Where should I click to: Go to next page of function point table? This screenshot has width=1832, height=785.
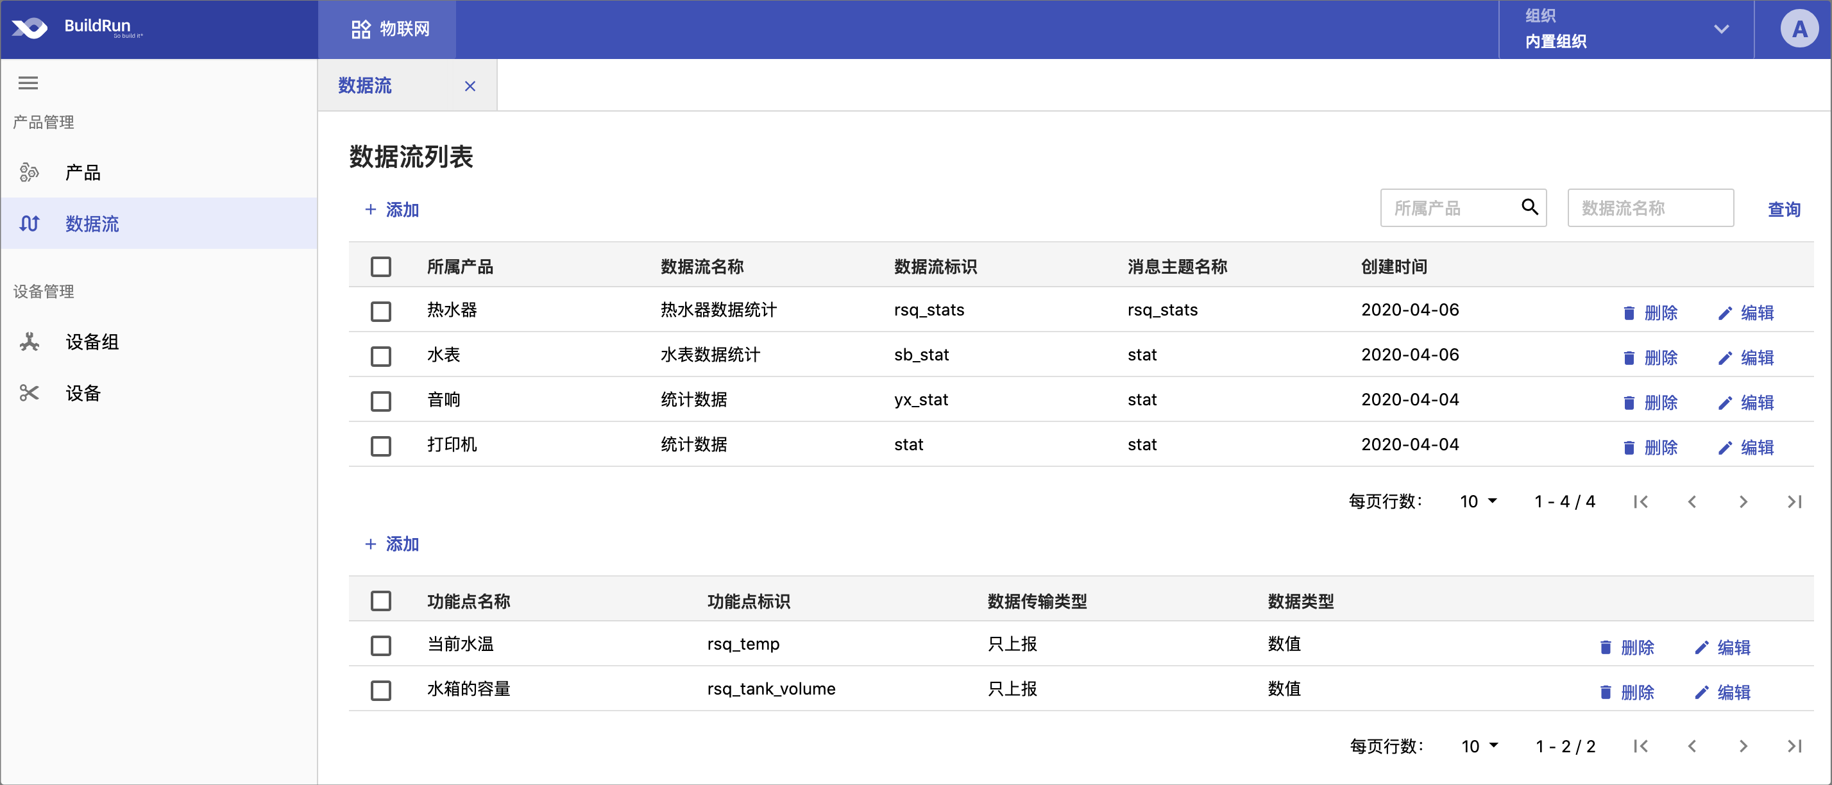[x=1742, y=746]
